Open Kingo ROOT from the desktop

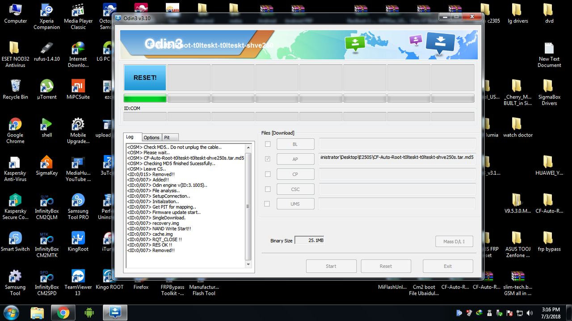coord(109,276)
